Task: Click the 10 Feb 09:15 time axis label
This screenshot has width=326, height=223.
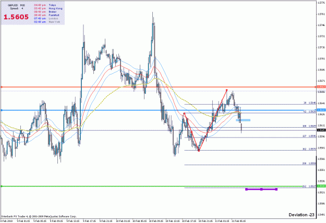Action: click(156, 221)
